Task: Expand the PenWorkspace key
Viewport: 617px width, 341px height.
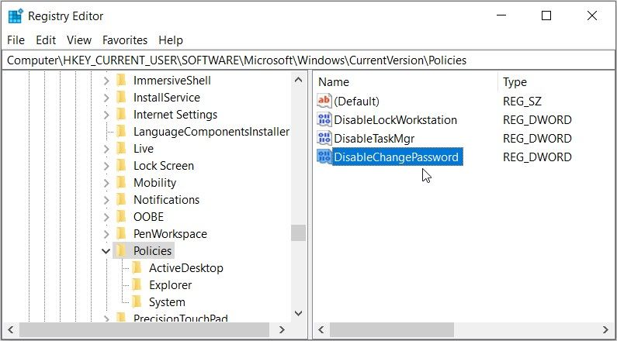Action: click(x=106, y=235)
